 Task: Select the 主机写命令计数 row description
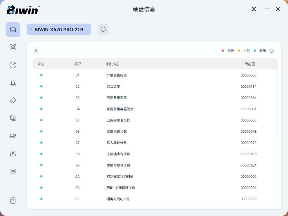118,165
